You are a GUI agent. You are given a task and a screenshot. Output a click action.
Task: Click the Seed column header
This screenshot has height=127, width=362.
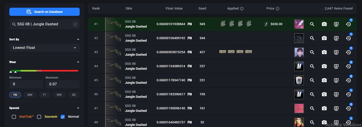[202, 8]
